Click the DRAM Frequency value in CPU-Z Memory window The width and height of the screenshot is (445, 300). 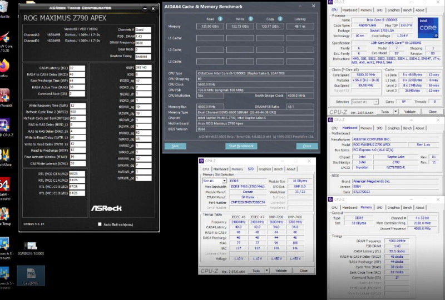[x=397, y=241]
